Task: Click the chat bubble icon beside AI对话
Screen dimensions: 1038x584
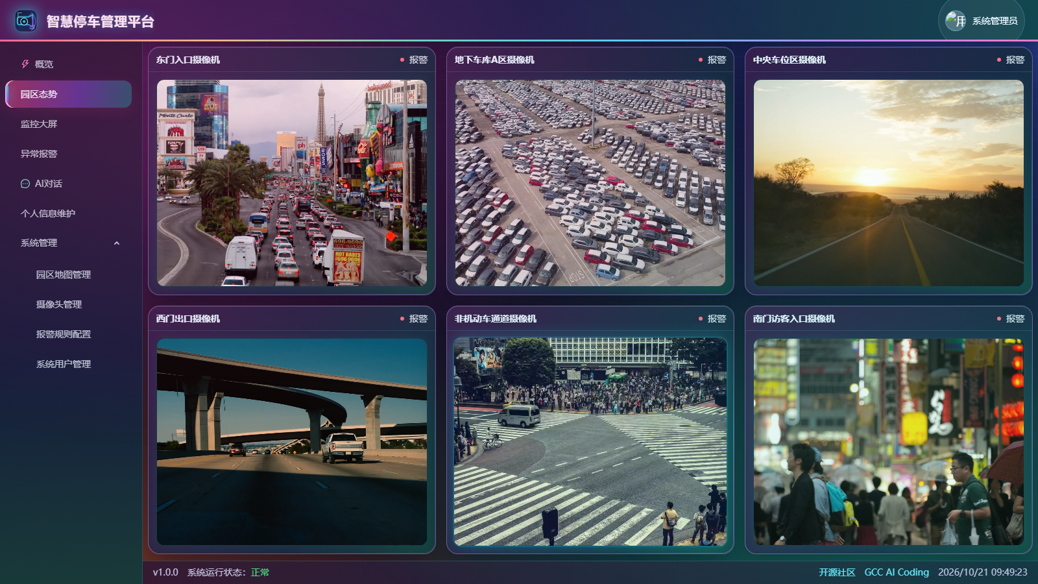Action: point(25,184)
